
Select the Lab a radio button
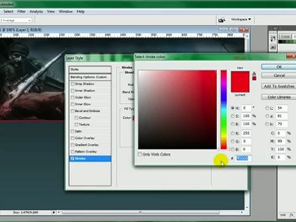(x=267, y=116)
